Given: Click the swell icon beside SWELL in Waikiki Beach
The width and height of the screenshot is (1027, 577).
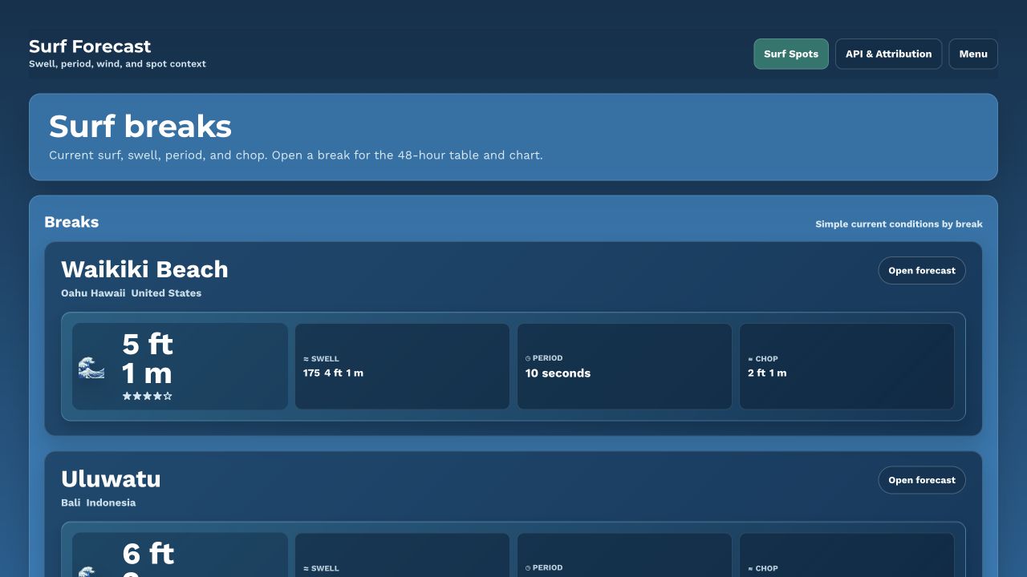Looking at the screenshot, I should coord(306,359).
